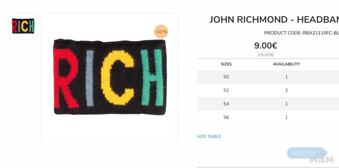This screenshot has width=339, height=168.
Task: Click the 9.00€ sale price
Action: coord(266,45)
